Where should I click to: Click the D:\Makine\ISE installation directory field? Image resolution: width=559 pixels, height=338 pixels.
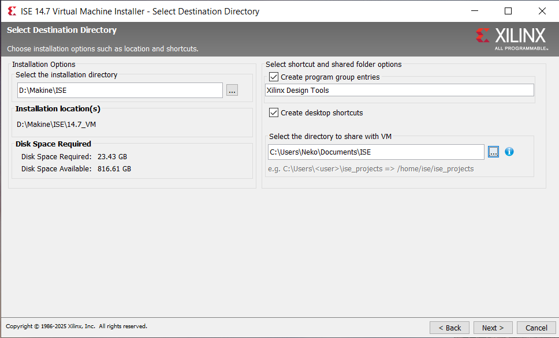(120, 91)
